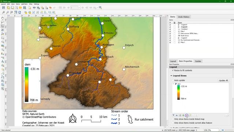Click the Zoom Full icon

click(x=16, y=12)
